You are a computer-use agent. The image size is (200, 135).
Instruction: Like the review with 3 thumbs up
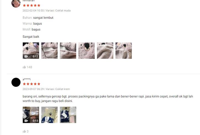[x=24, y=131]
